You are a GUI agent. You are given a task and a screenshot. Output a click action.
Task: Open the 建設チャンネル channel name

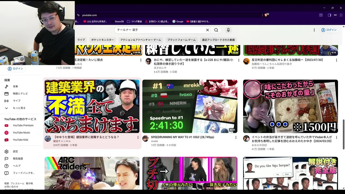(x=62, y=141)
